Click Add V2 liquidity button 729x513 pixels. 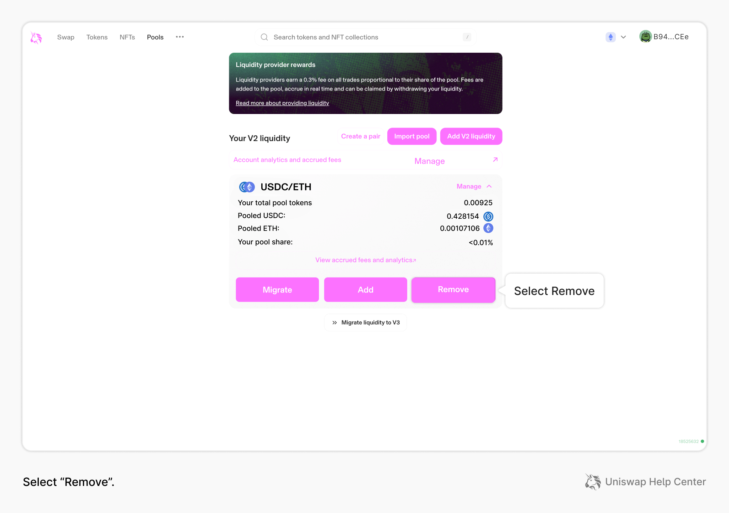tap(471, 136)
